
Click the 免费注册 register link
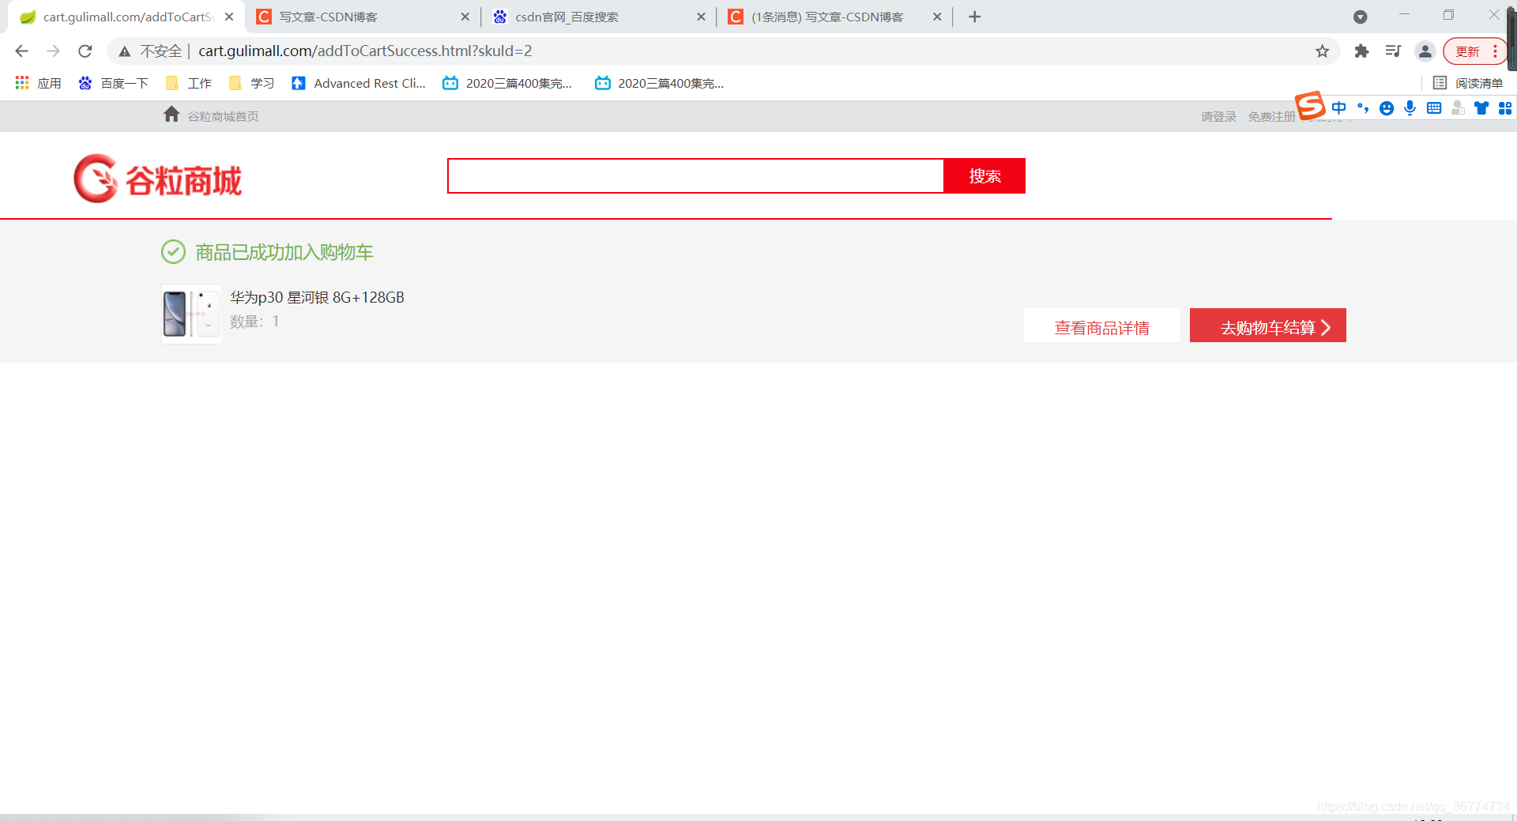coord(1271,117)
